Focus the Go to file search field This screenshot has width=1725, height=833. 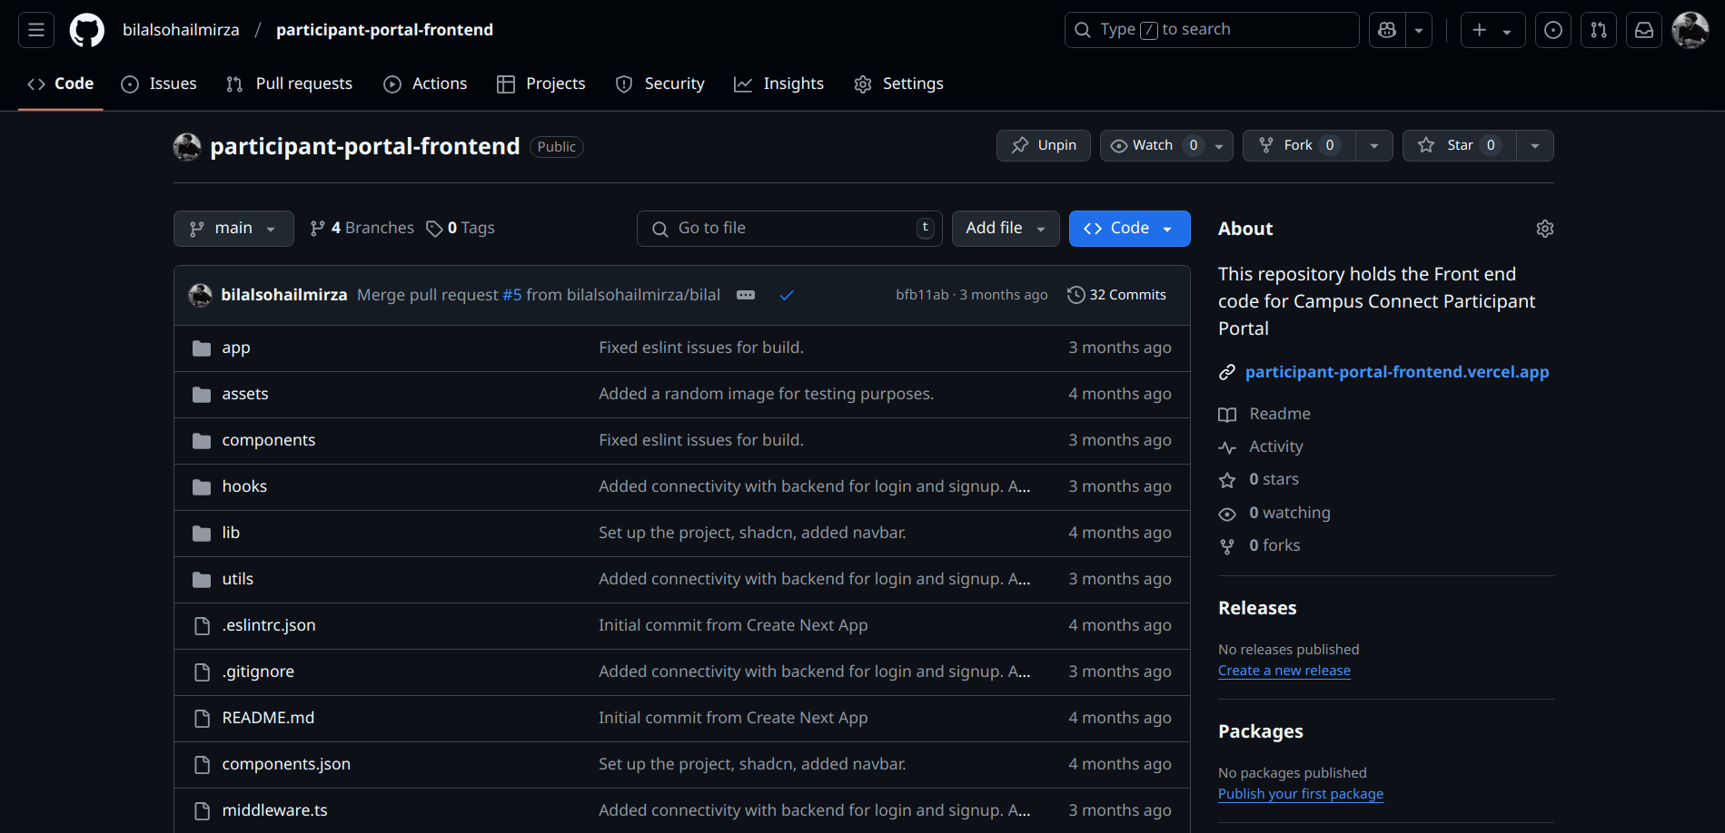tap(788, 229)
